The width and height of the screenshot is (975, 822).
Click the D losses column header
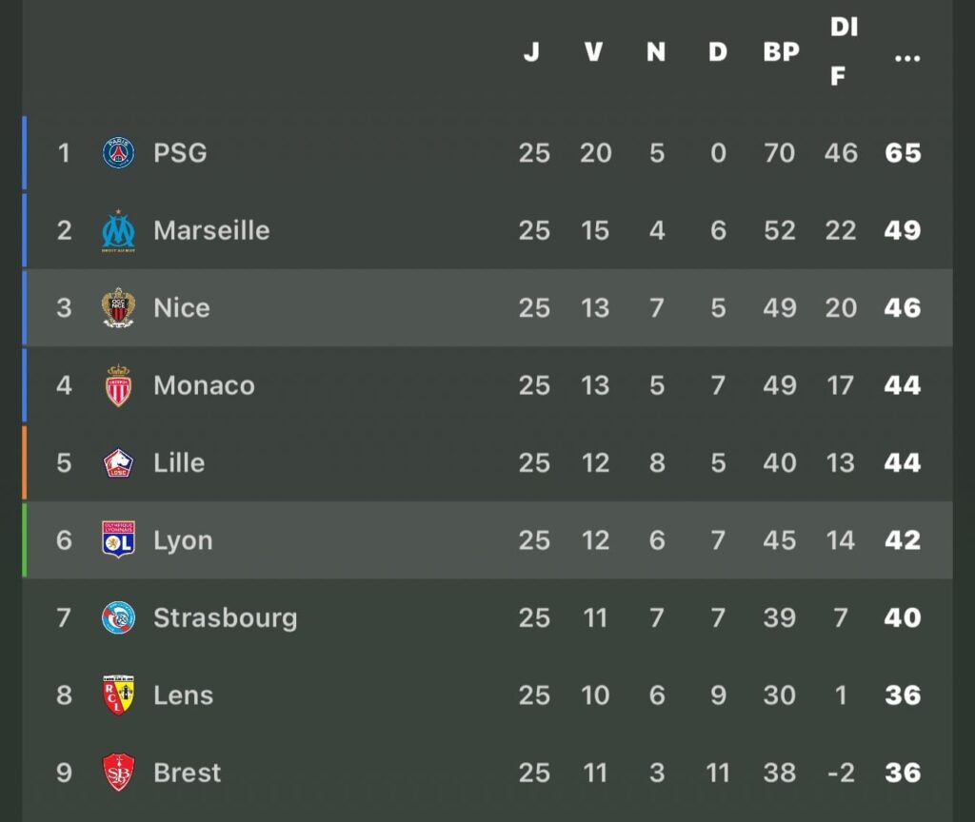click(718, 51)
